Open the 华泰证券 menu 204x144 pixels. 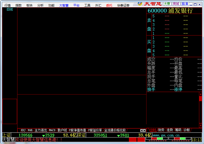[x=123, y=5]
